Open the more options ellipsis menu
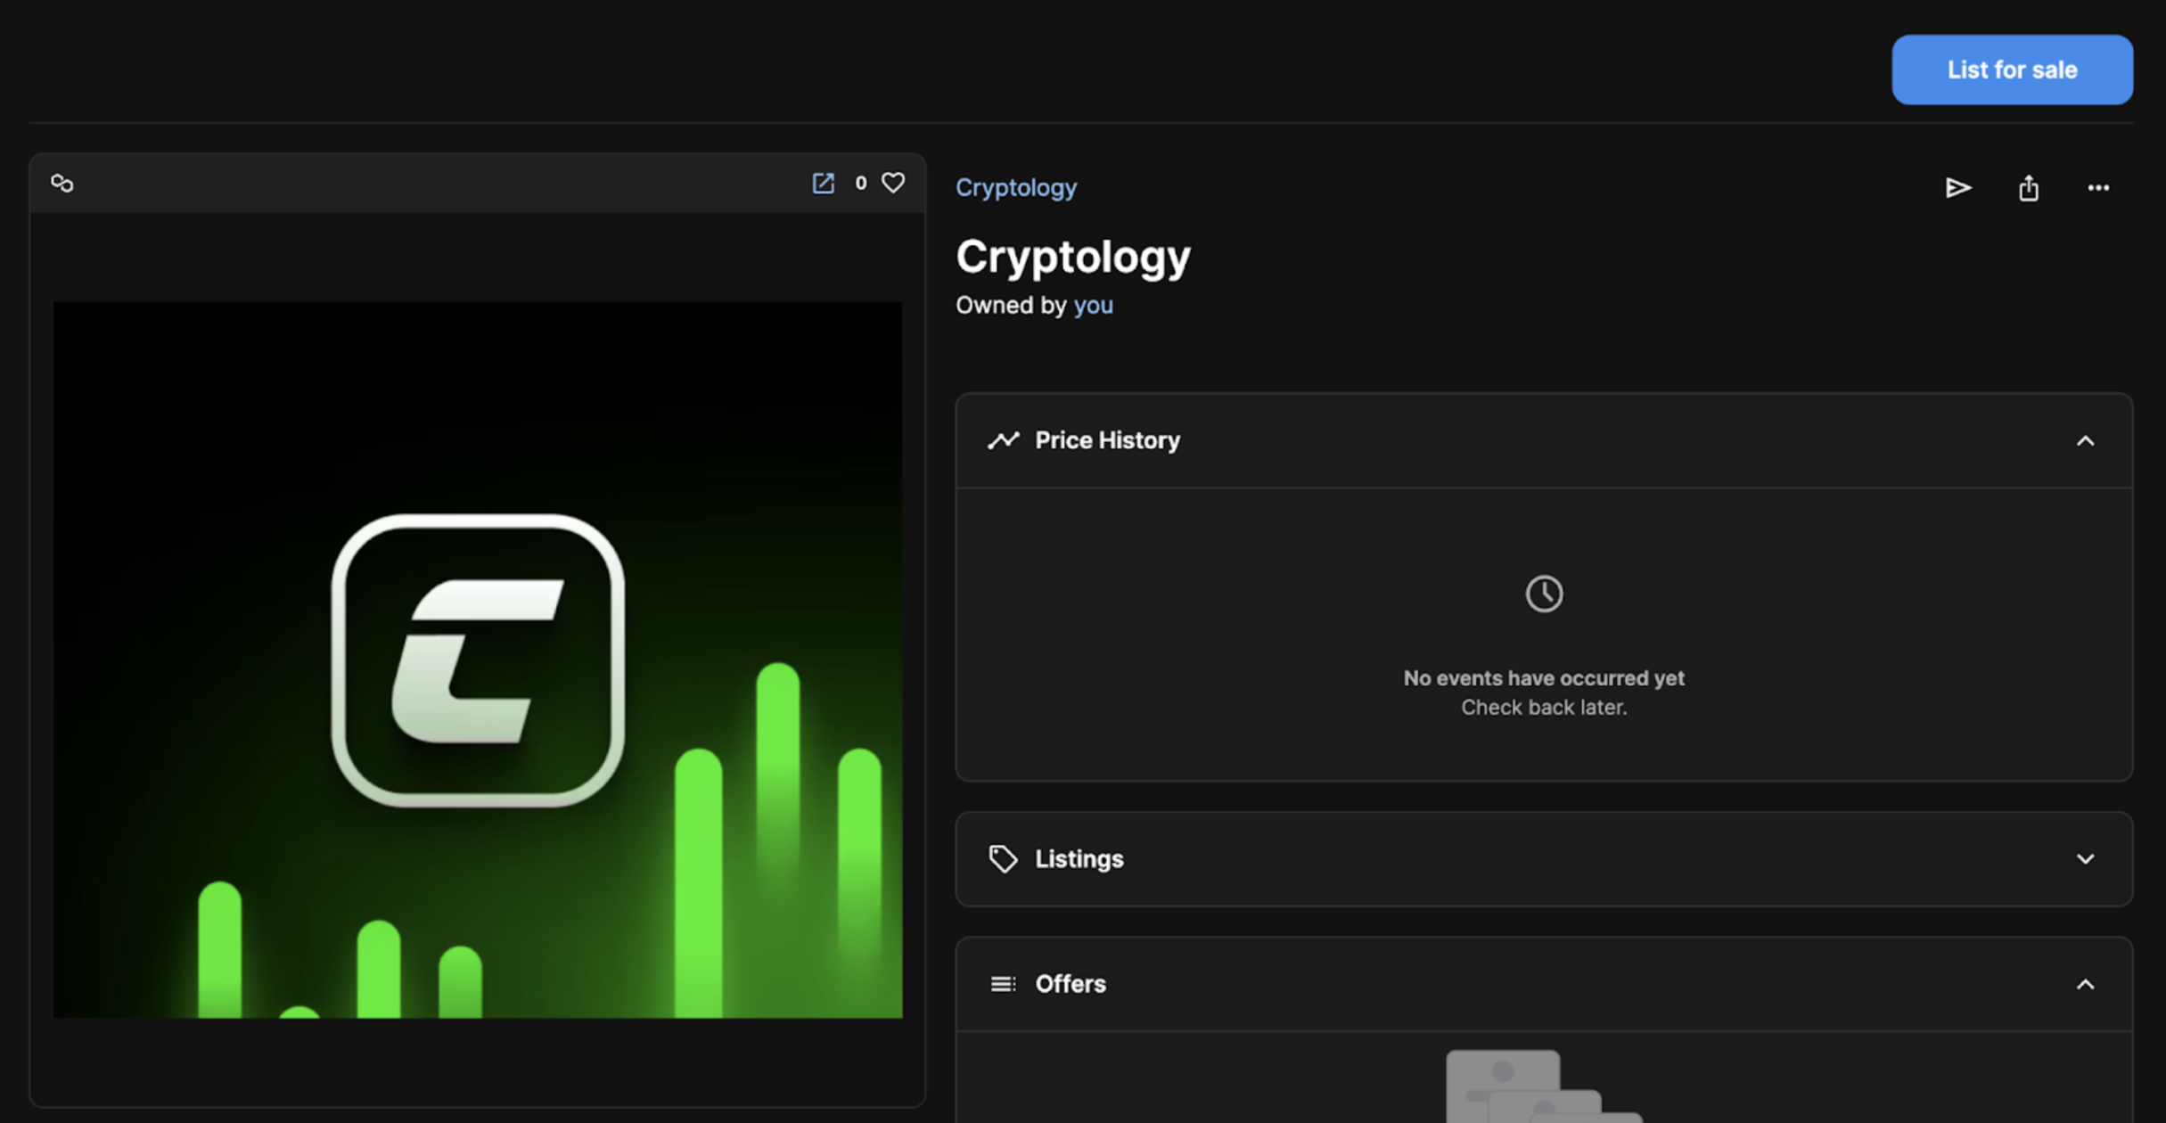This screenshot has width=2166, height=1123. (2098, 187)
